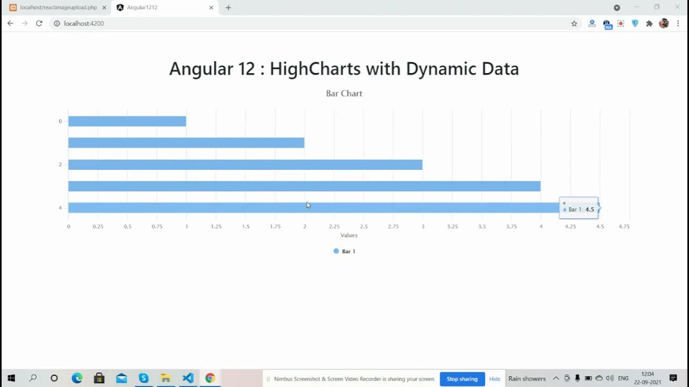Open Cortana circle icon
Viewport: 689px width, 387px height.
tap(54, 378)
